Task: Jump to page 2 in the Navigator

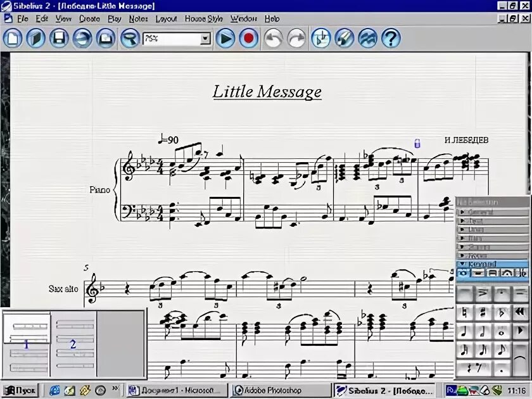Action: tap(73, 343)
